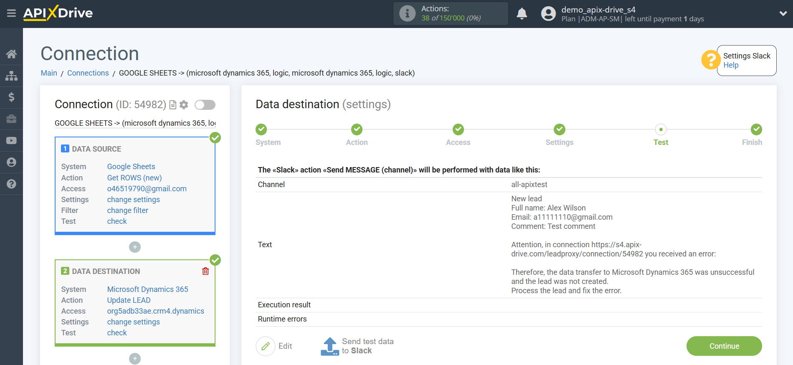The width and height of the screenshot is (793, 365).
Task: Open the connections sitemap sidebar icon
Action: tap(11, 76)
